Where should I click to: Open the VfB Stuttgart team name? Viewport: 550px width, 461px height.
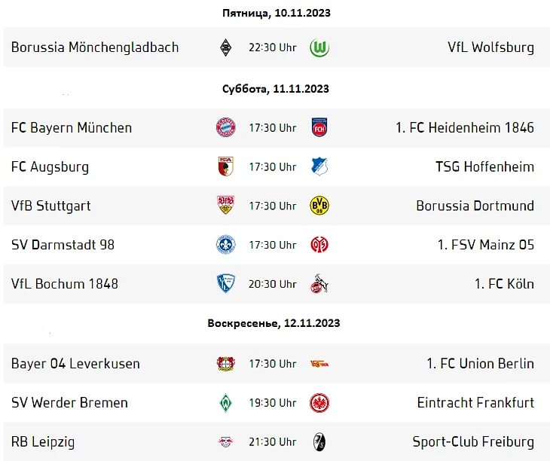coord(51,206)
